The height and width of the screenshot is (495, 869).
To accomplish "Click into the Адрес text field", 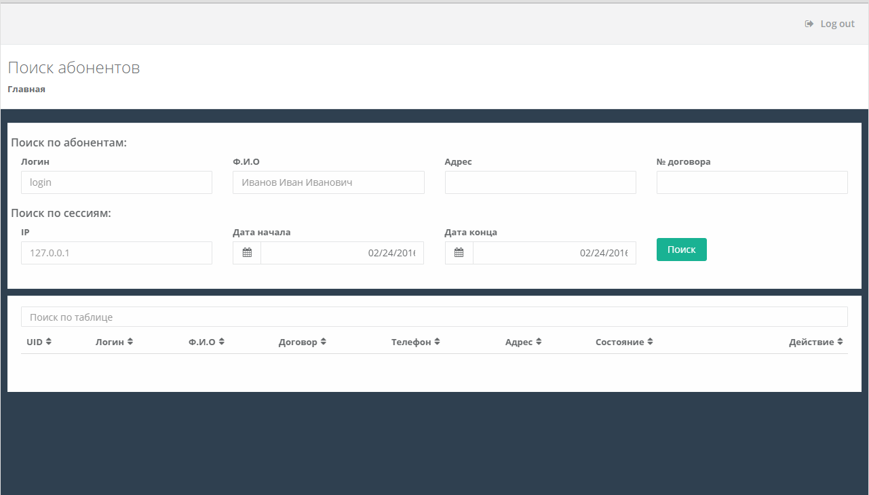I will coord(540,182).
